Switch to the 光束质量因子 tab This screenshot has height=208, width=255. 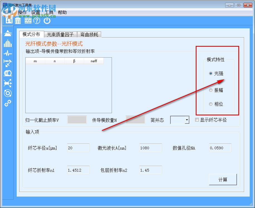tap(60, 34)
